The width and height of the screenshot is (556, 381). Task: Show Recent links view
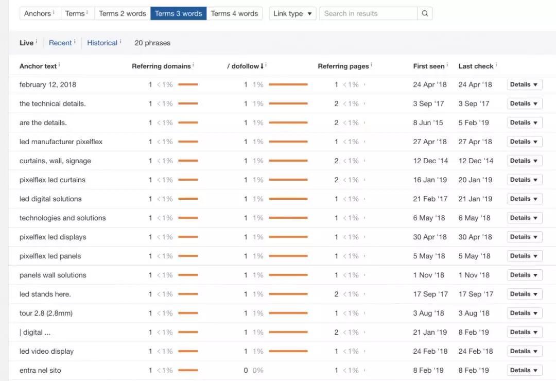(60, 43)
